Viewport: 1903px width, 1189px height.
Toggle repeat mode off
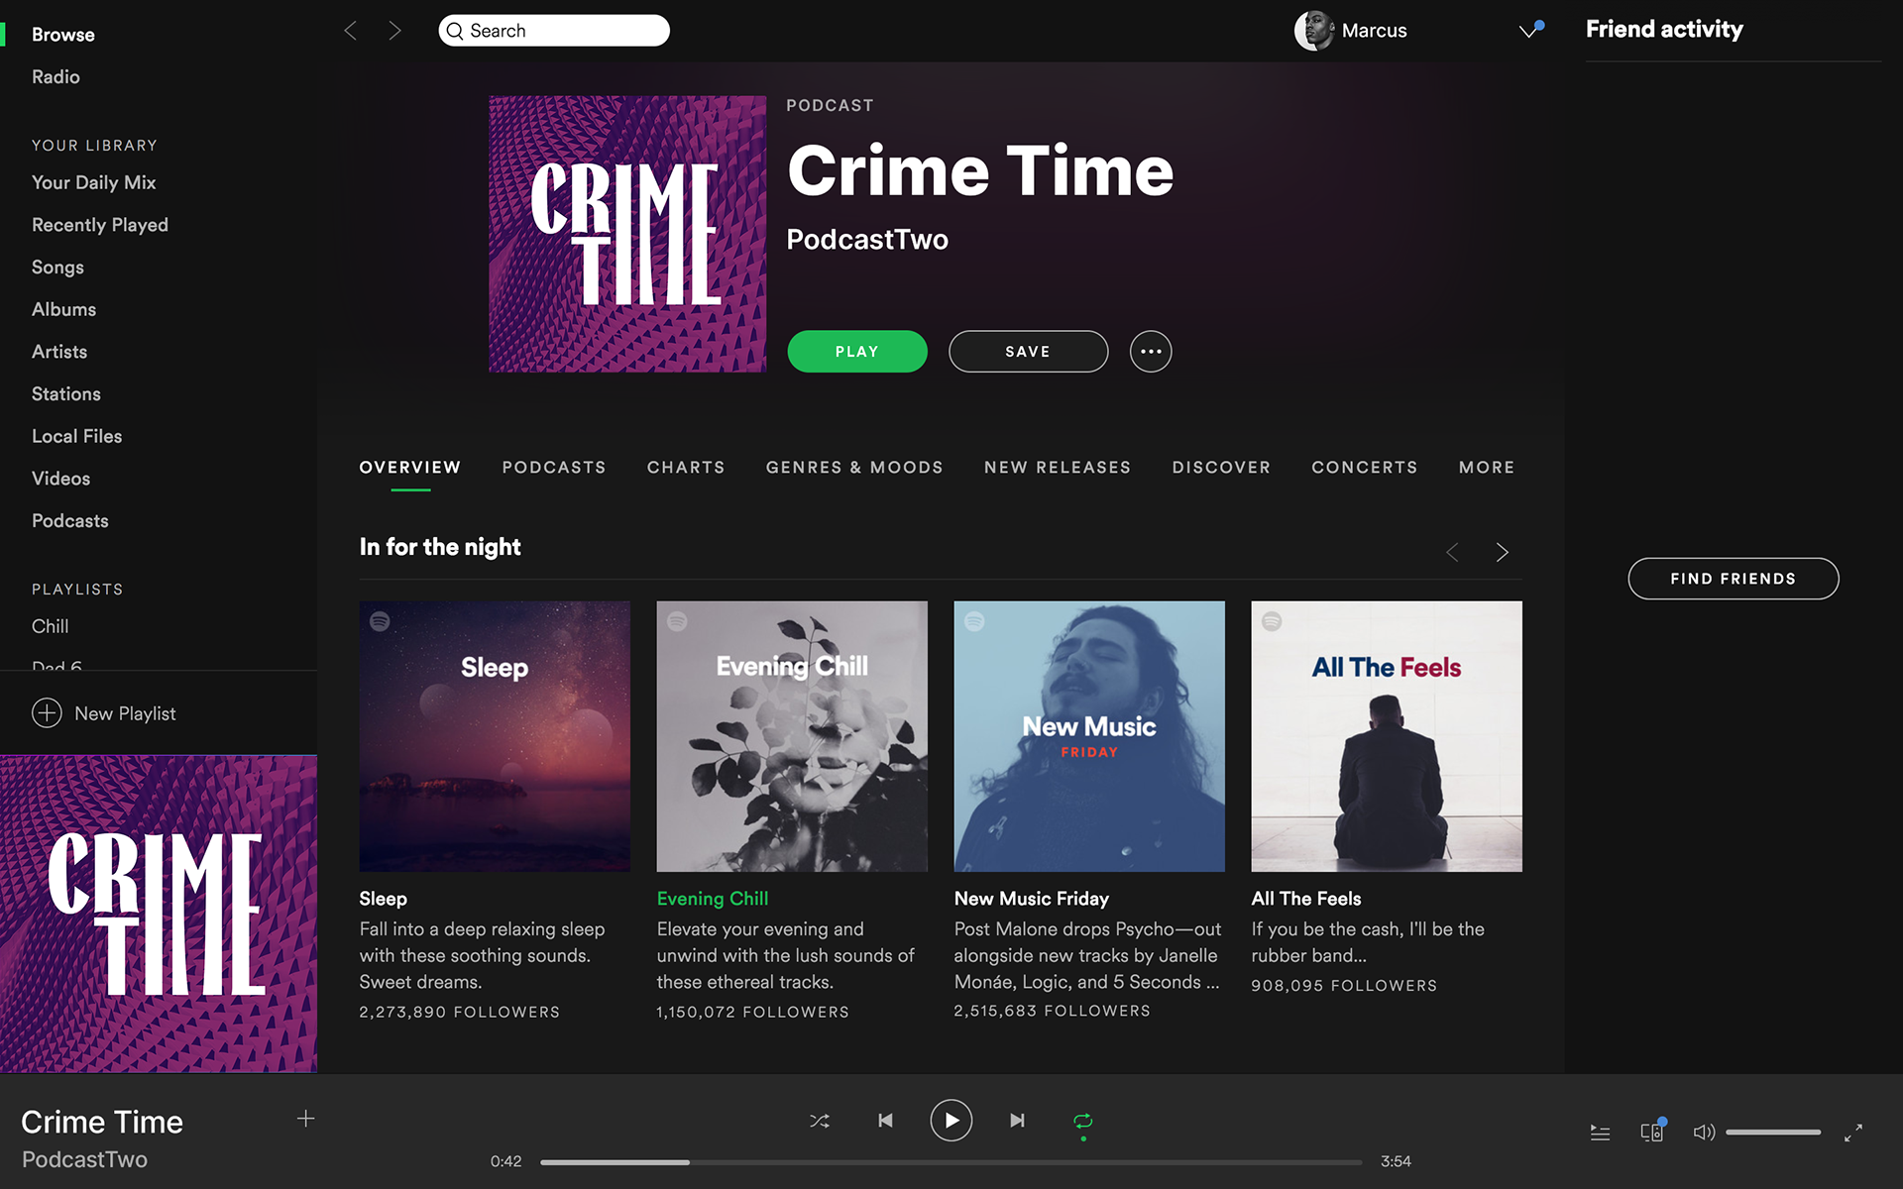click(x=1082, y=1121)
